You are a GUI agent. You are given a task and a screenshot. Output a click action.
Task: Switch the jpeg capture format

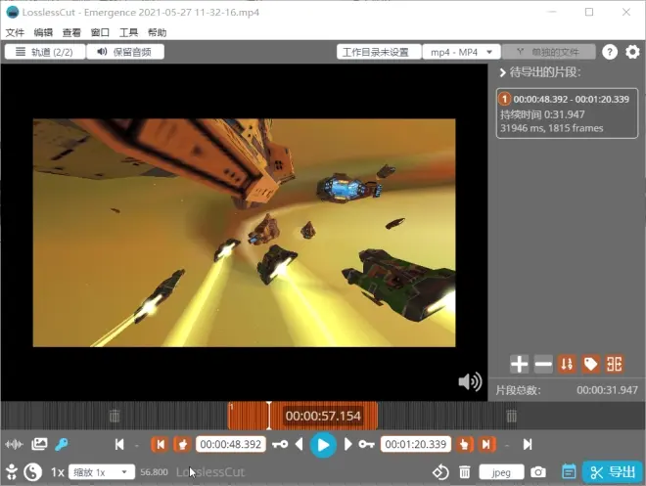[x=501, y=472]
